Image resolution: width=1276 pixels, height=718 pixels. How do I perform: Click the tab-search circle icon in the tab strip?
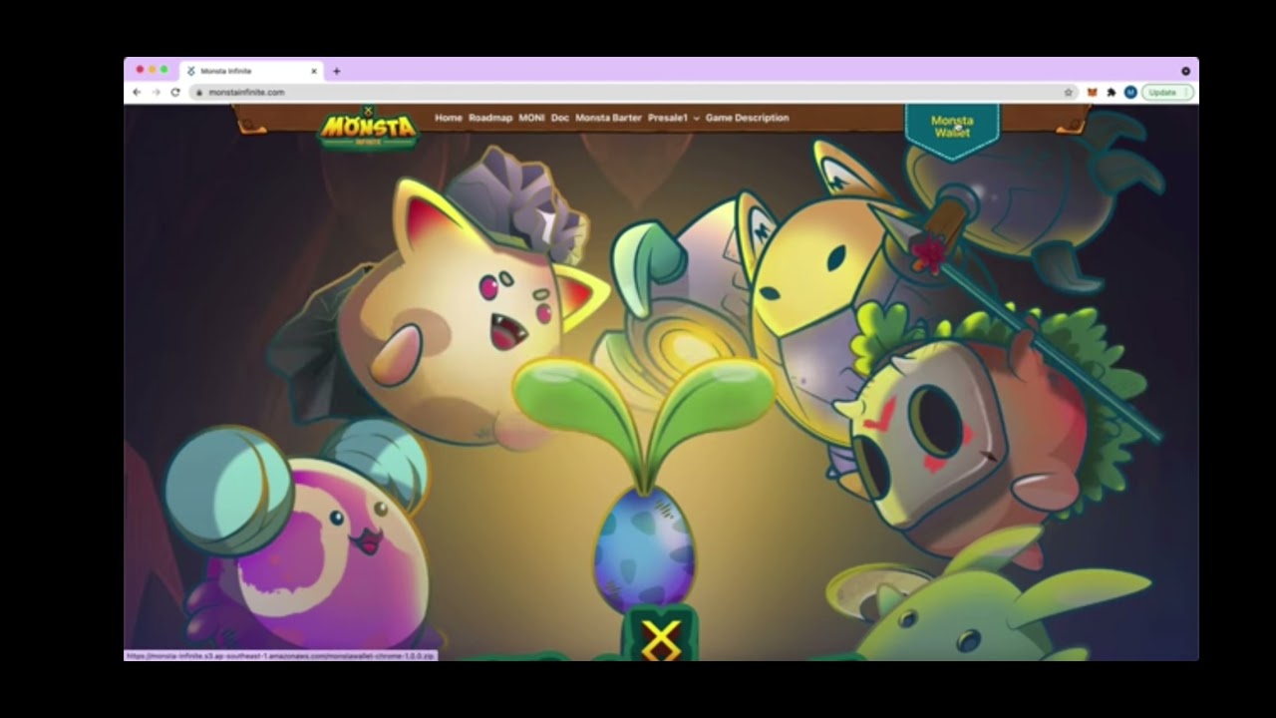pos(1185,71)
